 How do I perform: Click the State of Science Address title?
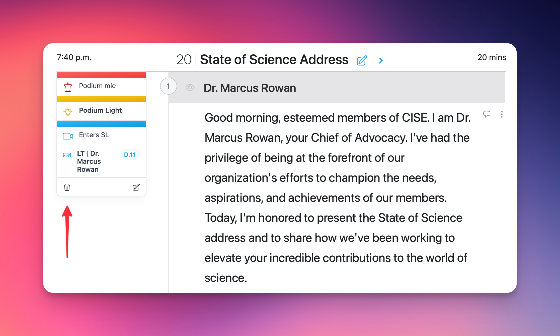(x=274, y=60)
